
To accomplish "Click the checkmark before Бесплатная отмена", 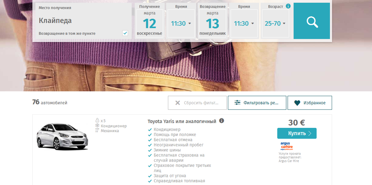I will tap(150, 140).
